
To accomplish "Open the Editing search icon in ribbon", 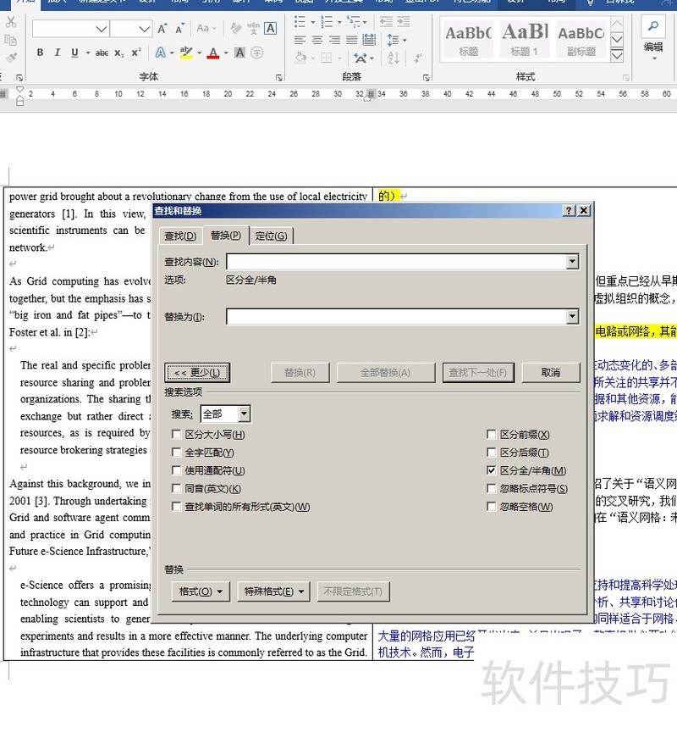I will click(x=652, y=25).
